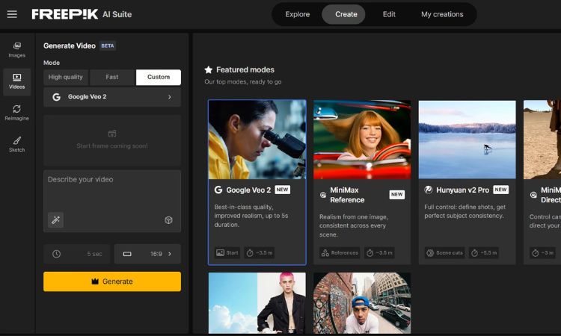Click the FREEPIK AI Suite logo

coord(79,14)
